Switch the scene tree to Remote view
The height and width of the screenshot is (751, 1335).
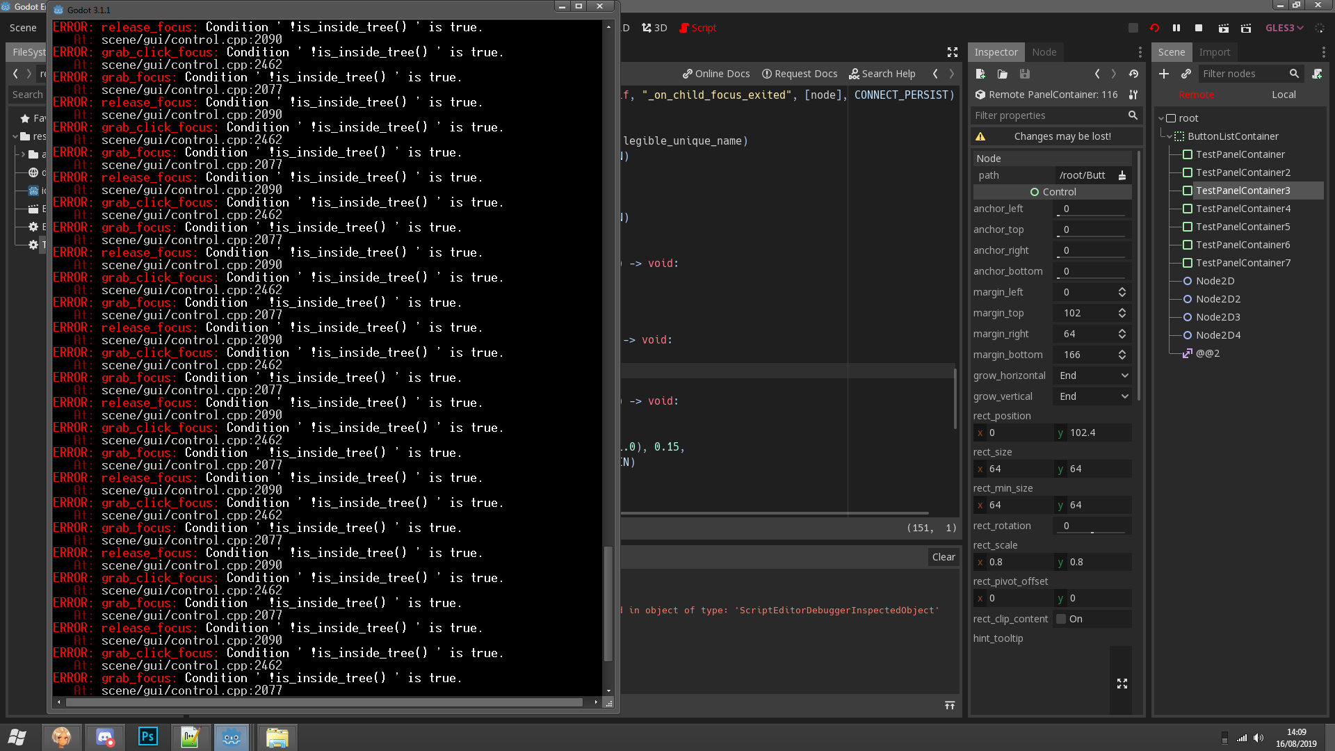1196,95
